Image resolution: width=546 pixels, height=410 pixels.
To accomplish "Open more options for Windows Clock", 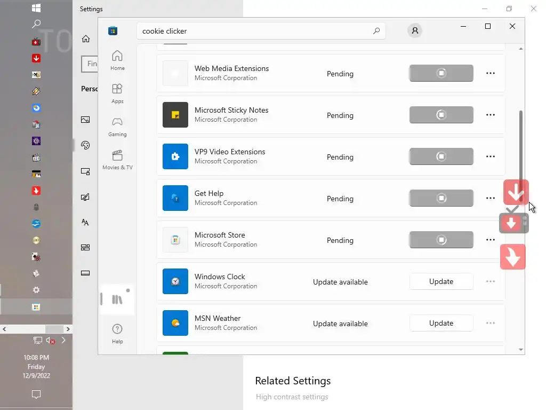I will coord(491,281).
